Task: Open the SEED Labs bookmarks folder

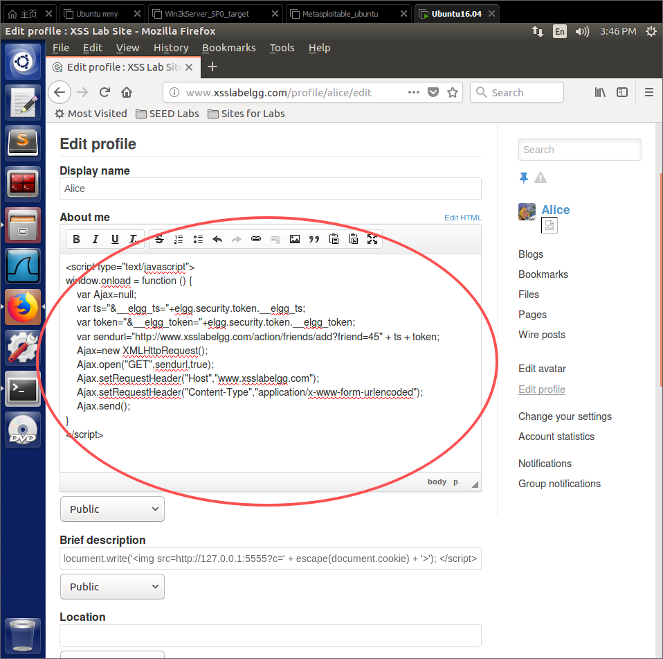Action: pos(167,114)
